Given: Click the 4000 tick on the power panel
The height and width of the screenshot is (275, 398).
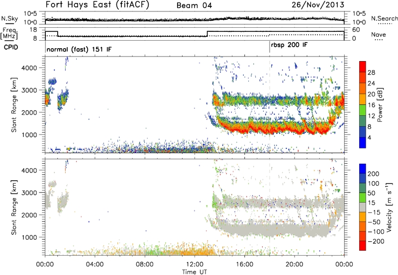Looking at the screenshot, I should (x=29, y=68).
